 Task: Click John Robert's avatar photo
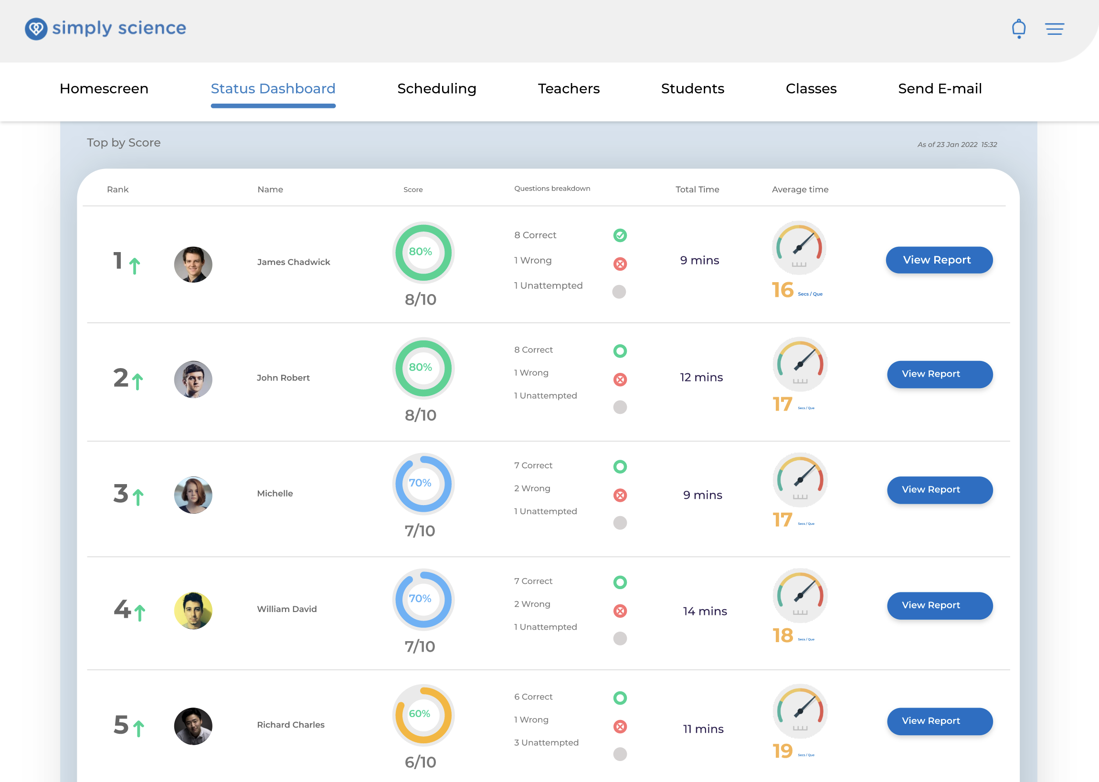193,380
